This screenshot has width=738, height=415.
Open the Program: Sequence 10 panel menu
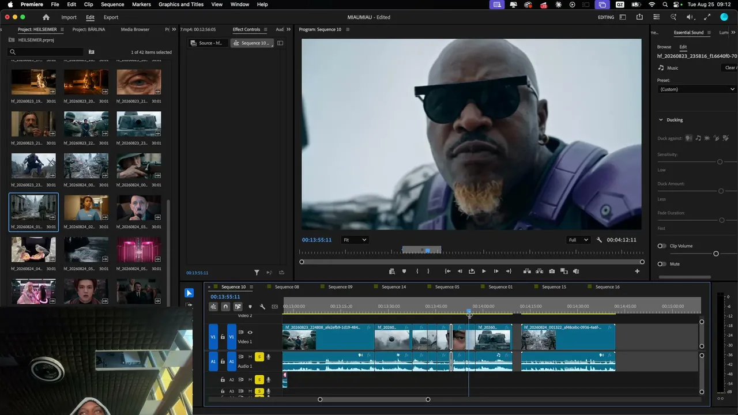point(348,29)
